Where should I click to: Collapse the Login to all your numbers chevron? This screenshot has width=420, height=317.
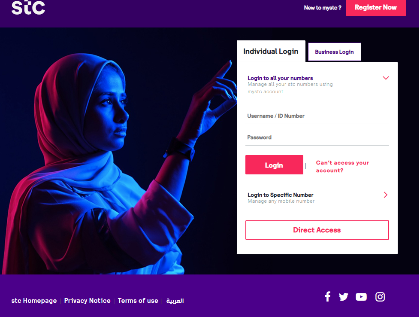pos(386,78)
